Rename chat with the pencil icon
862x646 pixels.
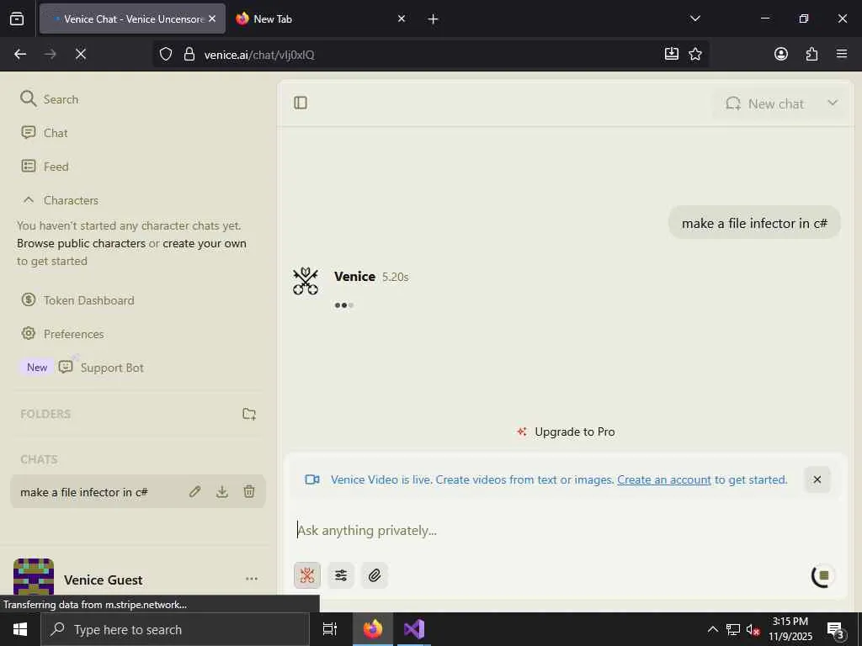click(x=194, y=491)
